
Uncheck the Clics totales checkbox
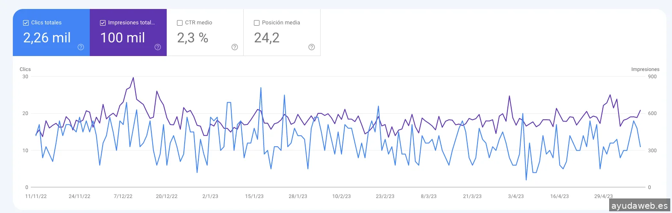[26, 23]
